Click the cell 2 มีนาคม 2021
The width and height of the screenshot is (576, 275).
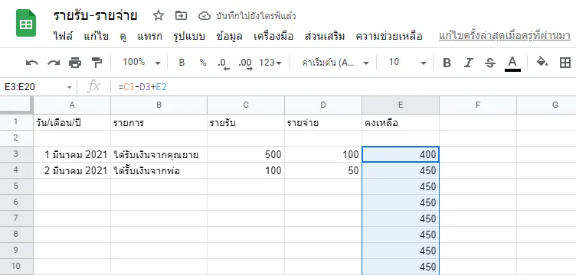point(72,170)
